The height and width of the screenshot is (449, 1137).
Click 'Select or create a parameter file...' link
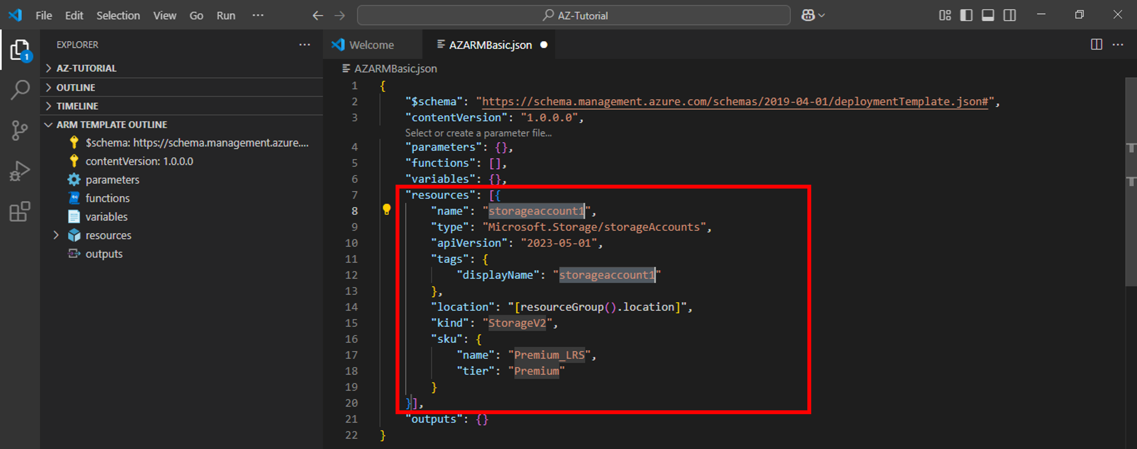pyautogui.click(x=478, y=133)
